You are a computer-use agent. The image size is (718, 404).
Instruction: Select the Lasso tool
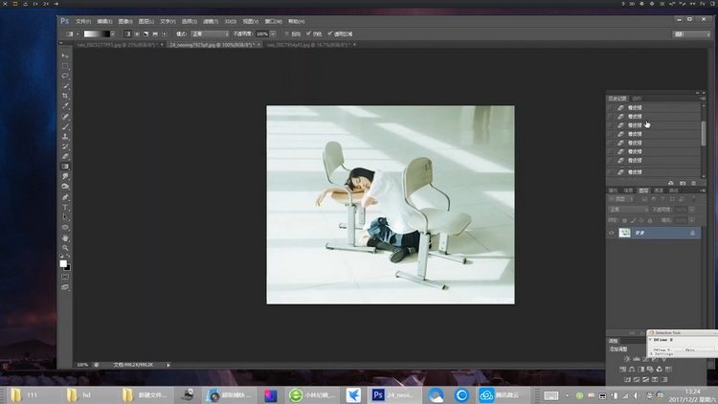click(x=65, y=76)
